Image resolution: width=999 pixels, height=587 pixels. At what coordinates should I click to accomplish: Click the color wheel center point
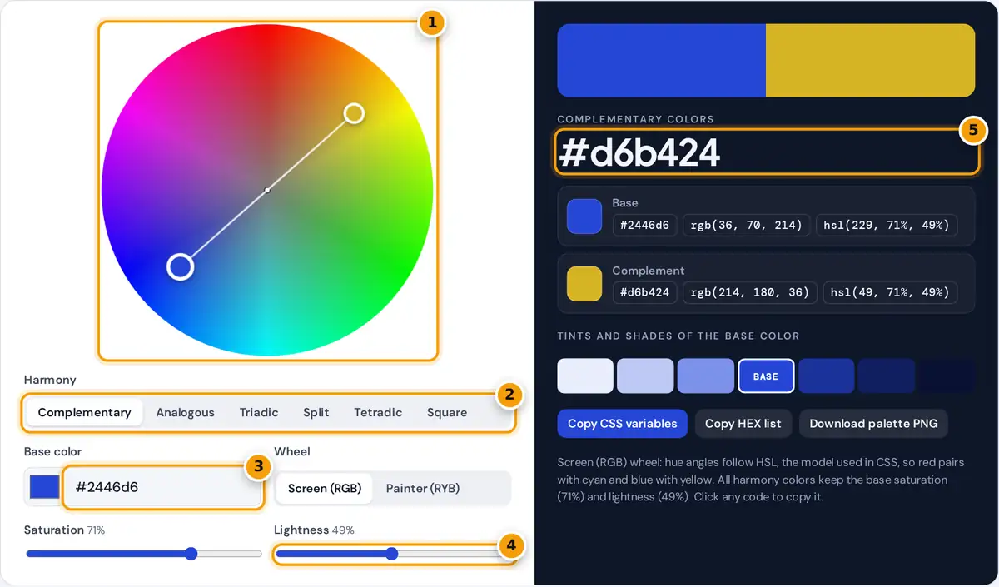[x=267, y=190]
